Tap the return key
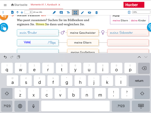Image resolution: width=151 pixels, height=113 pixels. click(139, 81)
